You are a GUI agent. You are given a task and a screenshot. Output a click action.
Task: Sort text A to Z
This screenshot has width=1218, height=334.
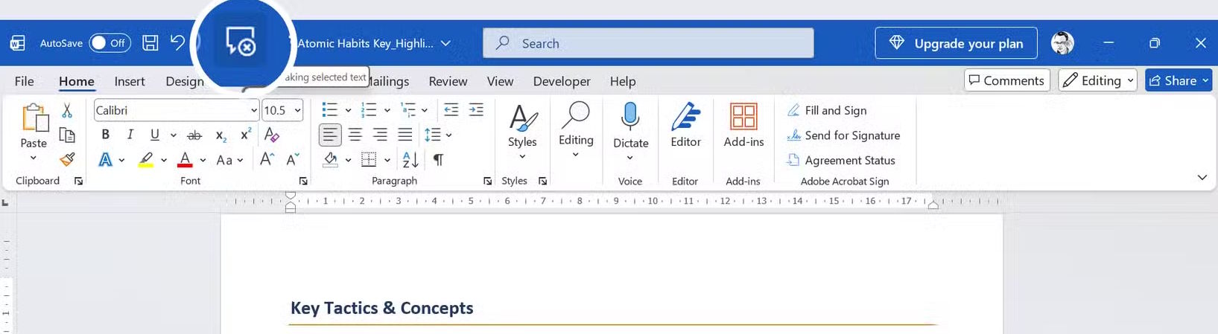pyautogui.click(x=410, y=159)
